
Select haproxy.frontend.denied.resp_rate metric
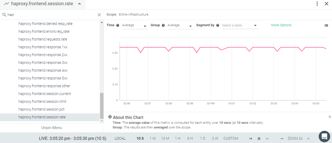pyautogui.click(x=45, y=24)
